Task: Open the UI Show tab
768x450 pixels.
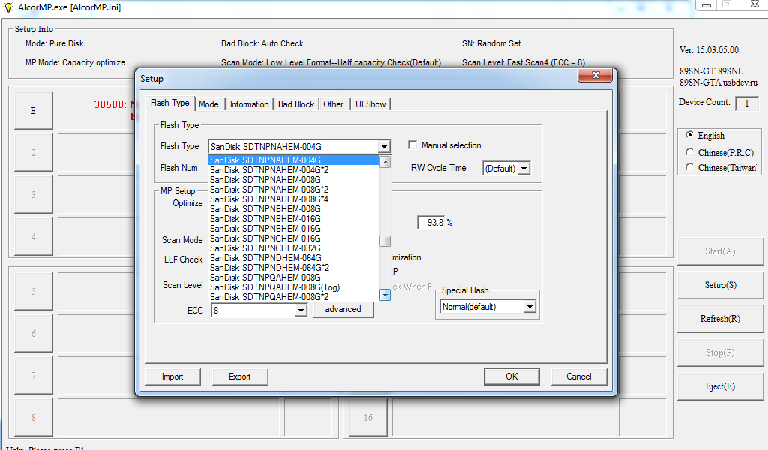Action: tap(370, 103)
